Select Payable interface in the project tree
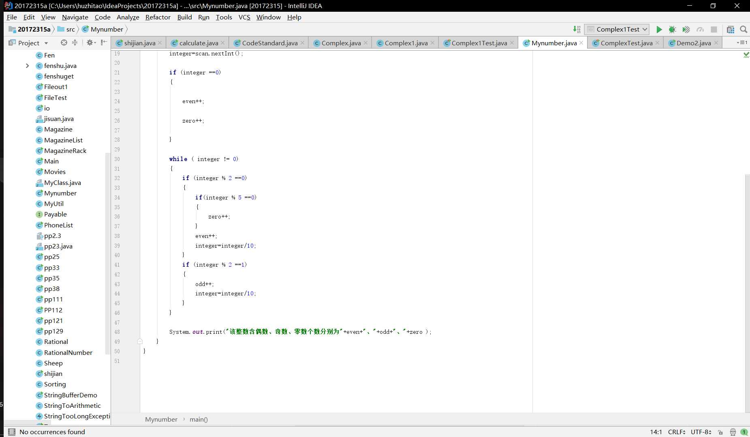750x437 pixels. [55, 214]
